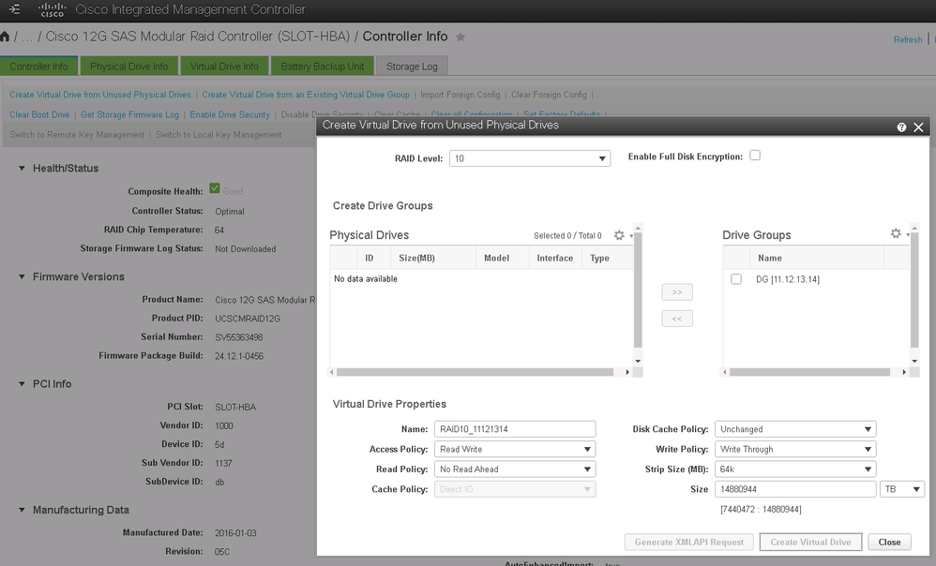
Task: Click Switch to Local Key Management link
Action: 219,135
